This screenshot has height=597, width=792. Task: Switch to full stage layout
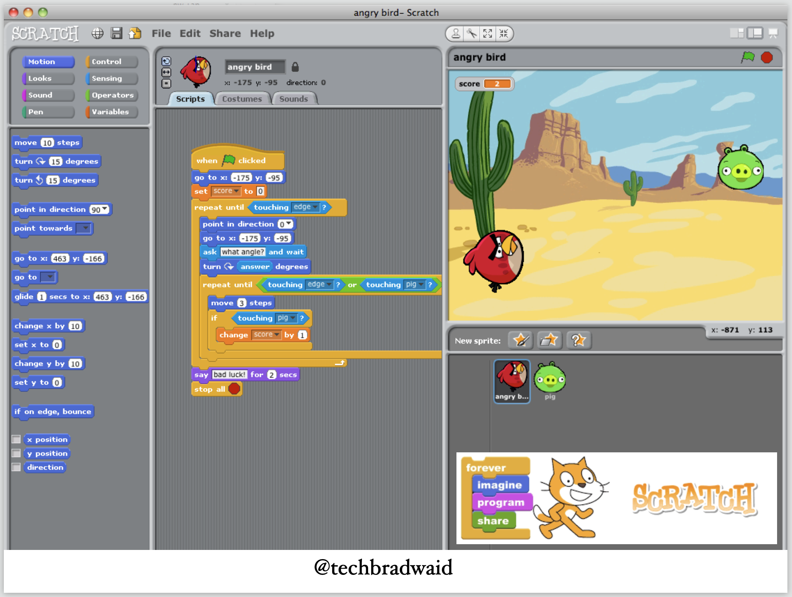(755, 34)
